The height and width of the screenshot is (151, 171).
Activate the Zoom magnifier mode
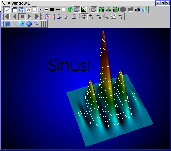(106, 17)
